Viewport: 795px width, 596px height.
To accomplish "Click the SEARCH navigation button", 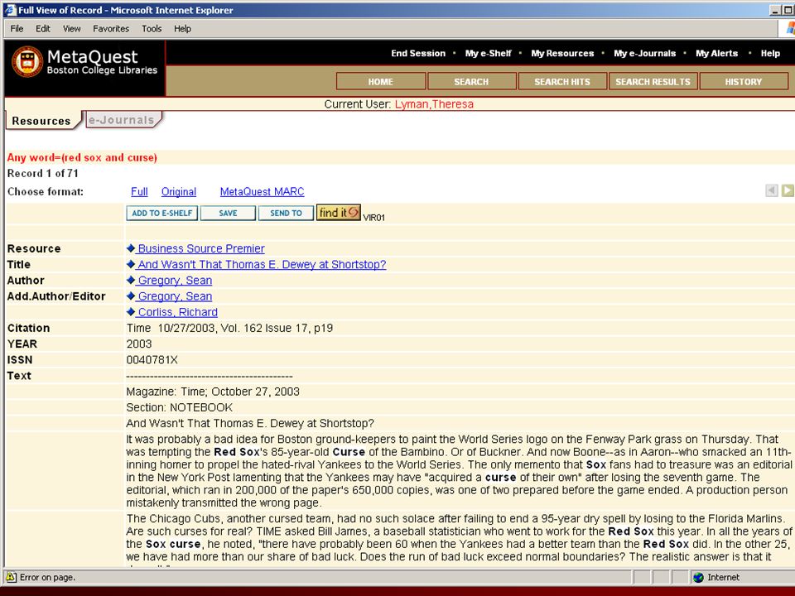I will pos(471,81).
